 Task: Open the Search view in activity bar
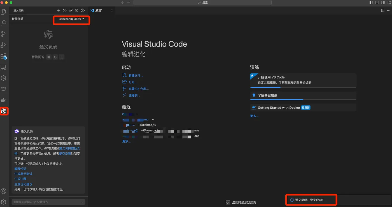3,23
